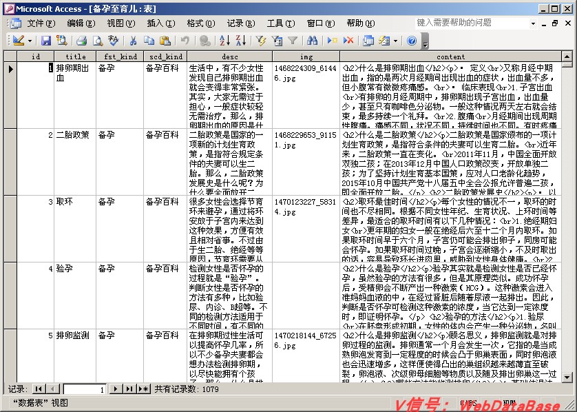Go to the last record navigation button
Screen dimensions: 577x412
[x=129, y=389]
